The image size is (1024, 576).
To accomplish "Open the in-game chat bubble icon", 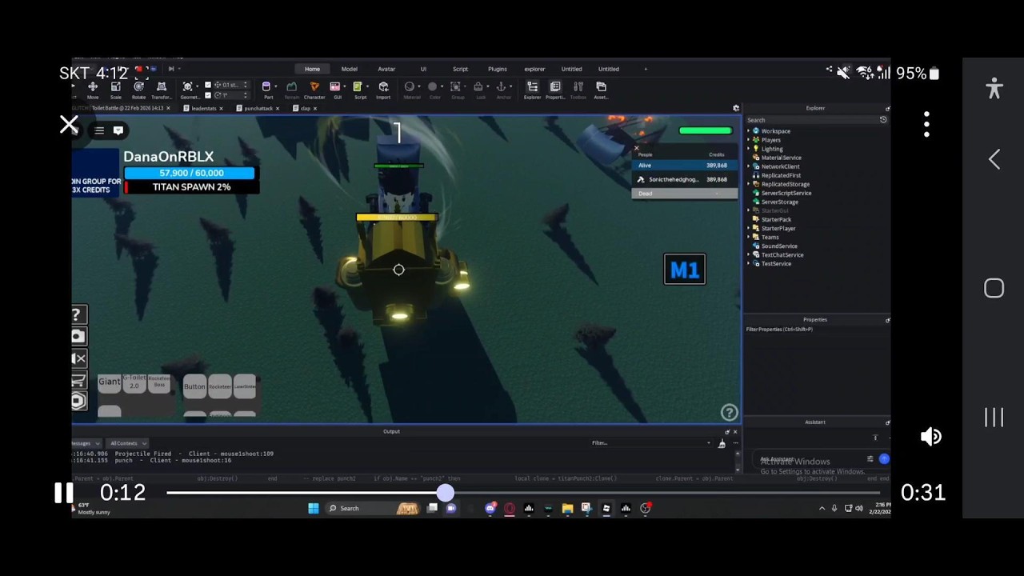I will pos(118,130).
